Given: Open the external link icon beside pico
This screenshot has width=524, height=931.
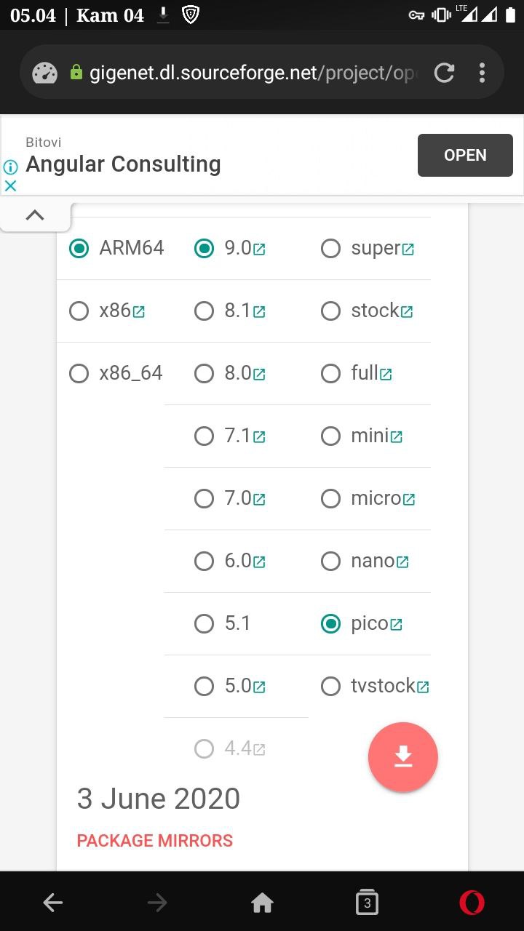Looking at the screenshot, I should [397, 625].
